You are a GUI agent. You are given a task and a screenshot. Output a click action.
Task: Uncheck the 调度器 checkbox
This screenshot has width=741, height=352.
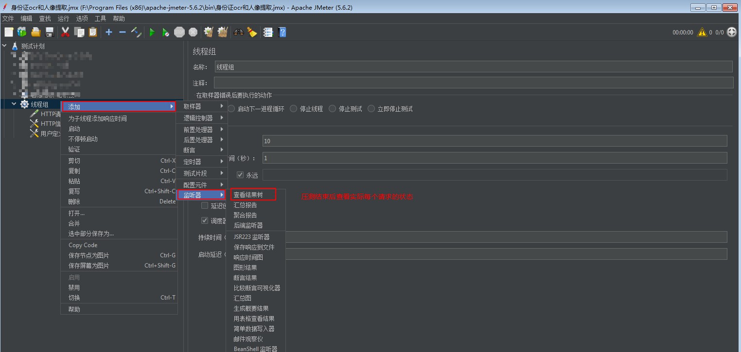205,220
